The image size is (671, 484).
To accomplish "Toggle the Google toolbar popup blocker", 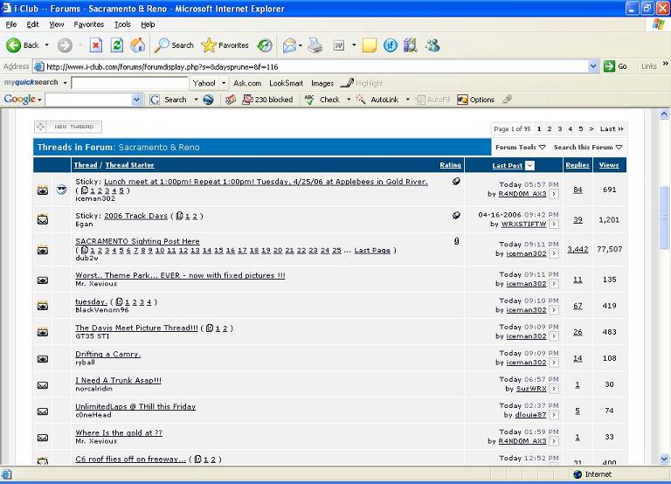I will (x=260, y=100).
